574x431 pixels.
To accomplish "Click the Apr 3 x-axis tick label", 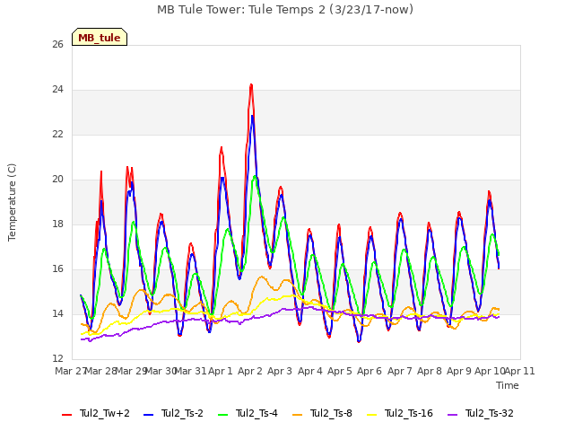I will click(x=280, y=371).
